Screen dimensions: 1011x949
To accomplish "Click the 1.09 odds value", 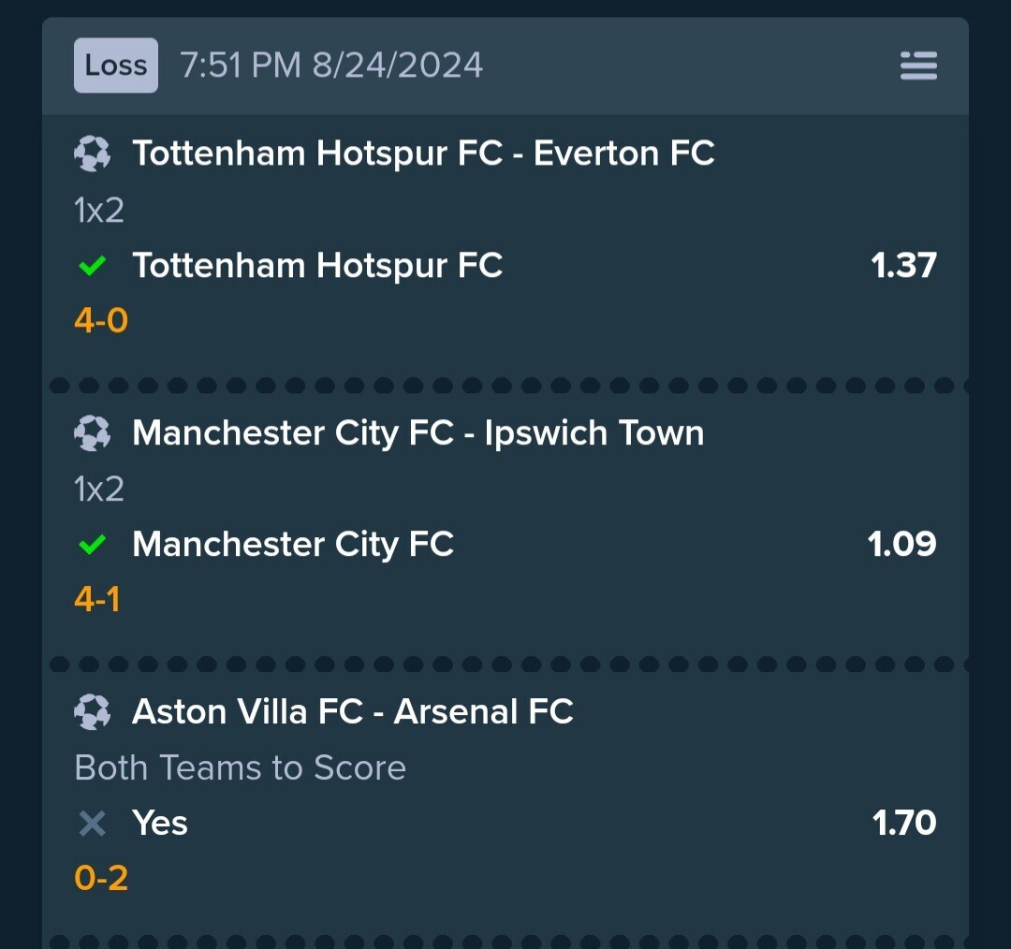I will pos(901,544).
